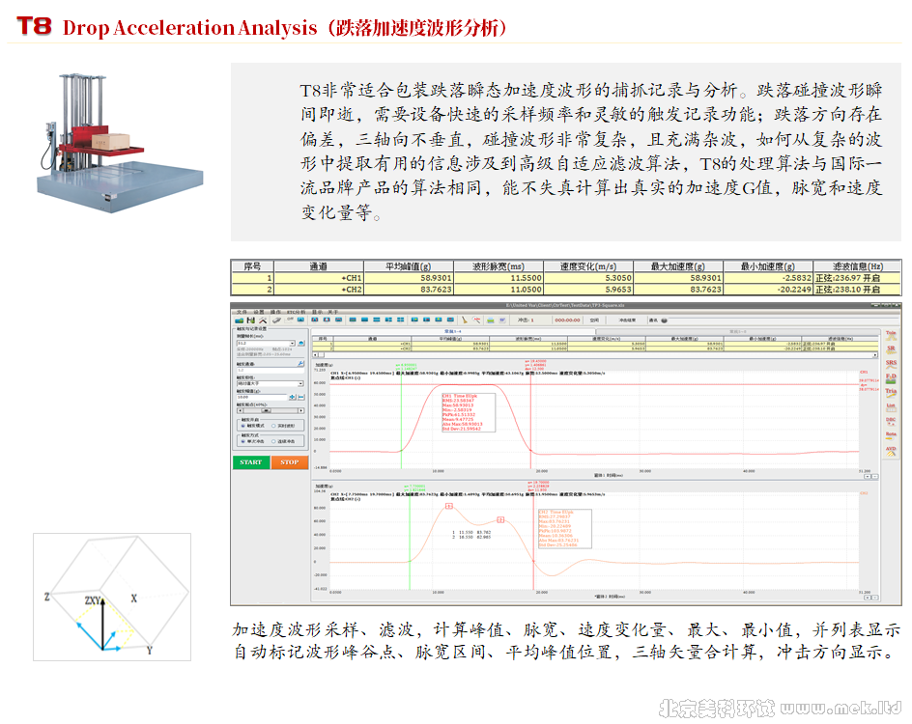Open the DBC sidebar icon
This screenshot has height=724, width=912.
point(891,421)
